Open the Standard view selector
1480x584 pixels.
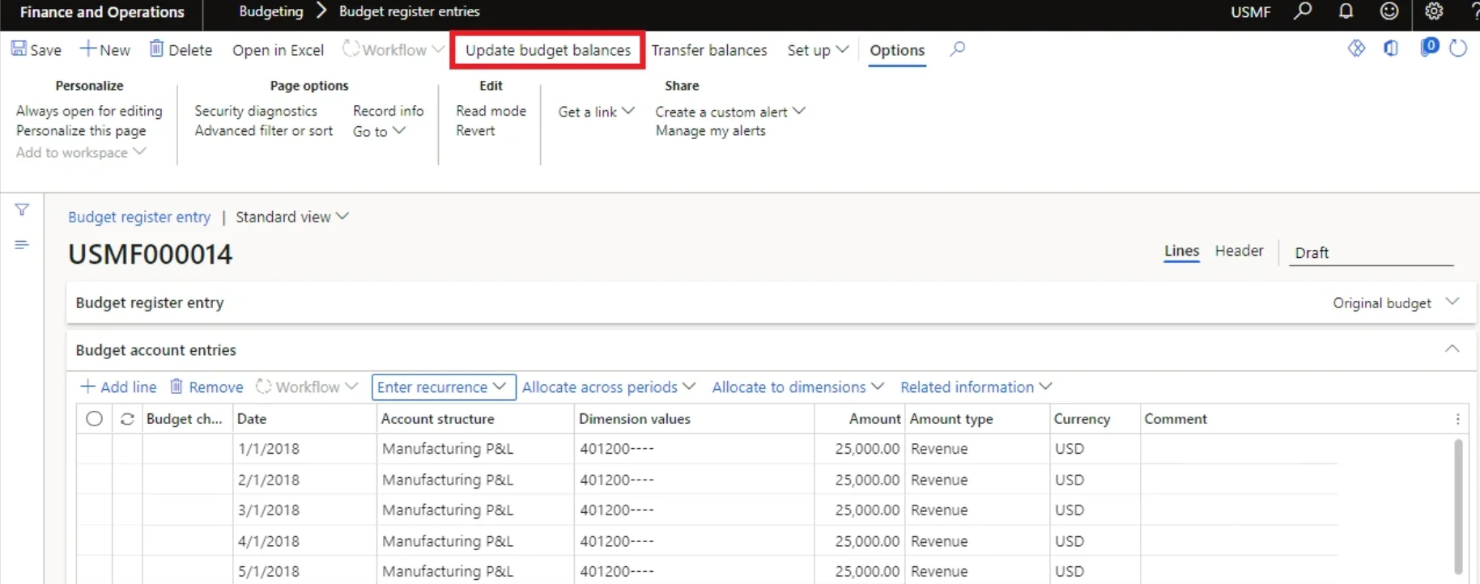pyautogui.click(x=291, y=217)
